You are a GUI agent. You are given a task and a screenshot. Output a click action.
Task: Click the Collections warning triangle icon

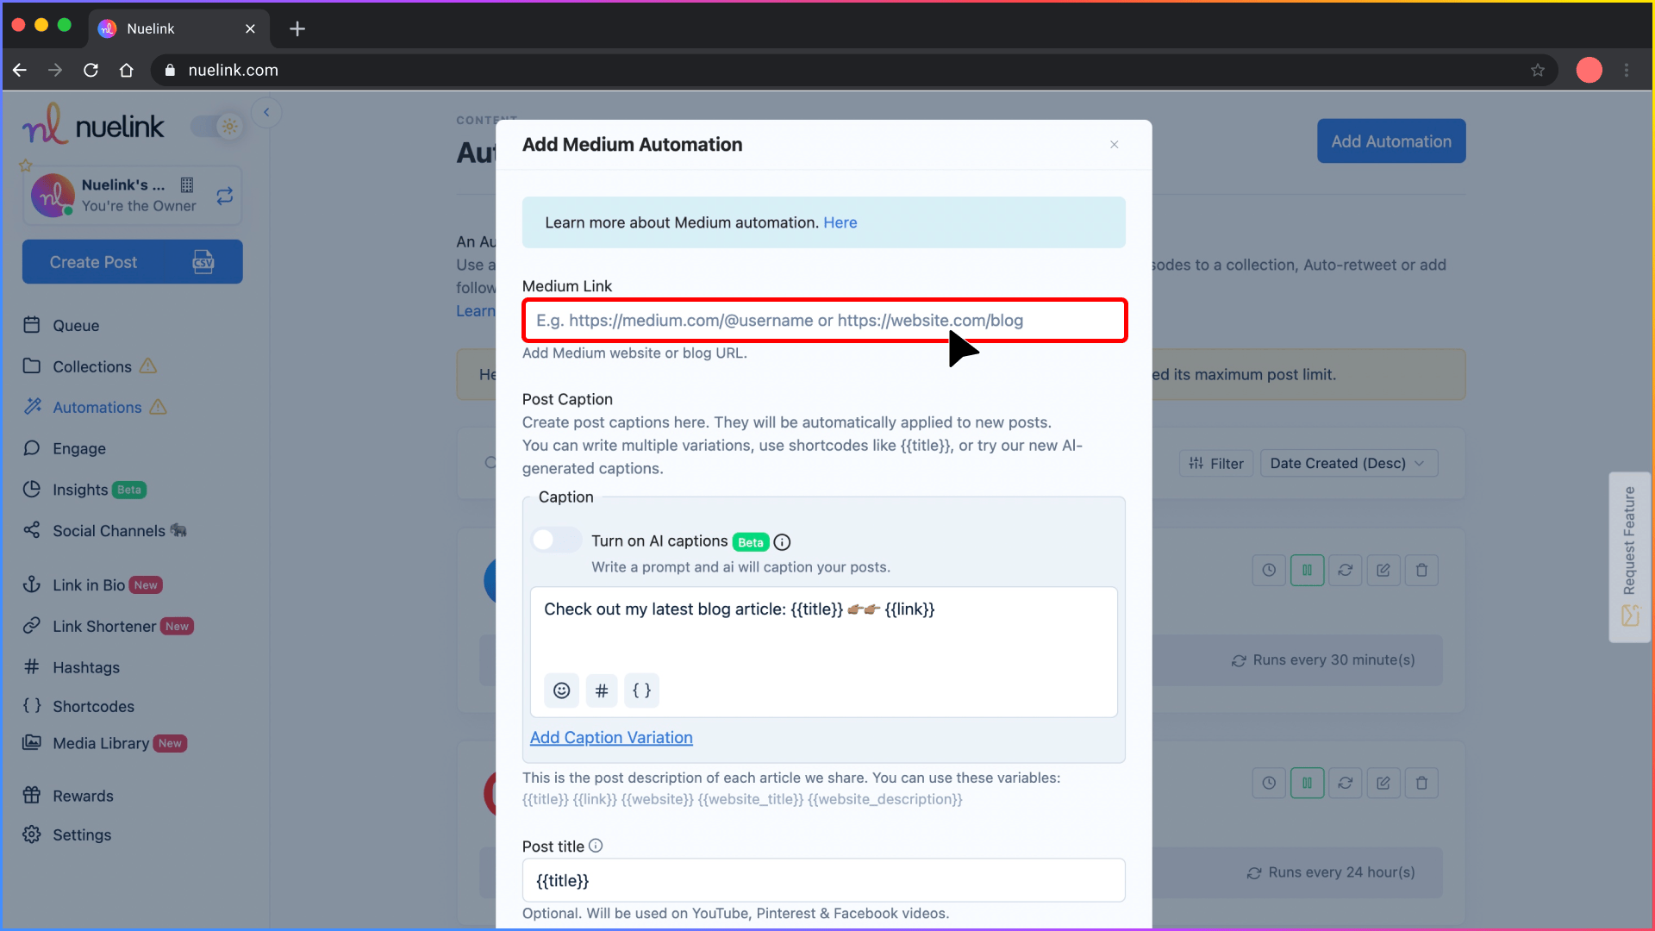point(148,366)
